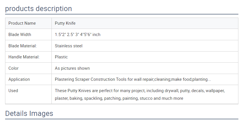Click the 'Stainless steel' value
The height and width of the screenshot is (121, 248).
(68, 46)
